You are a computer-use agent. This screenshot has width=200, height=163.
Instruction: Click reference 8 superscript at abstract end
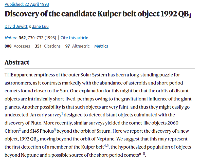click(144, 153)
